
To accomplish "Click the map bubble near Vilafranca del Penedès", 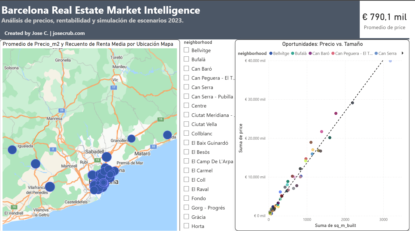I will [x=50, y=187].
